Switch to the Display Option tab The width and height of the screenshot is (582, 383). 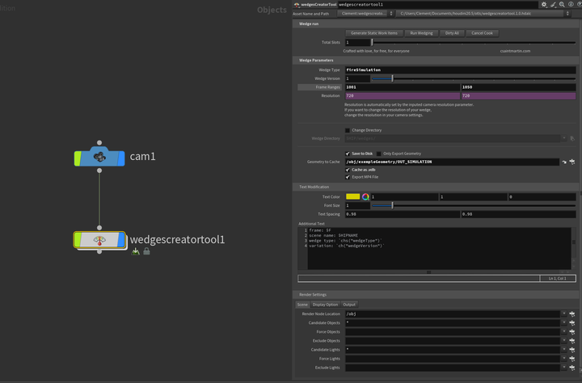tap(325, 305)
